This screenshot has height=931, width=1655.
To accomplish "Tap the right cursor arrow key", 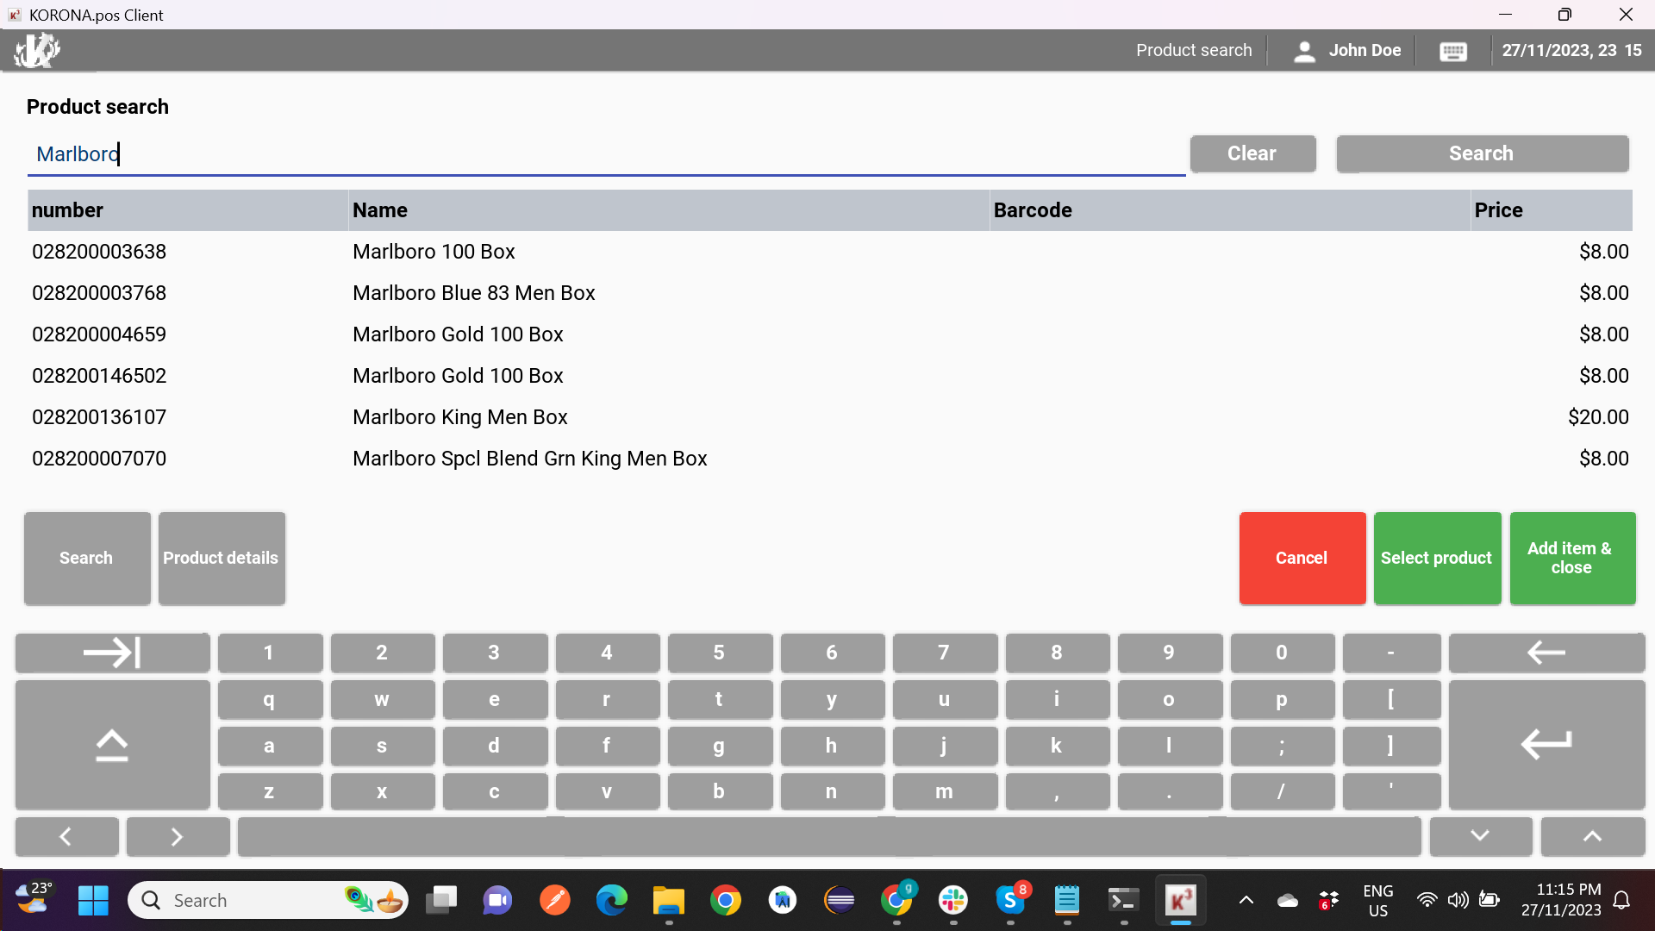I will point(178,836).
